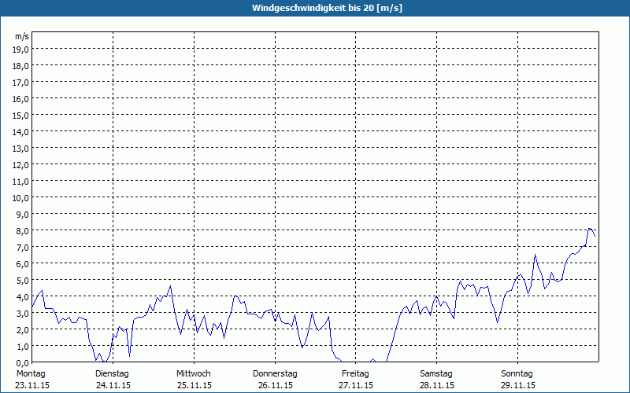The height and width of the screenshot is (393, 630).
Task: Click the 14,0 axis value
Action: (x=21, y=132)
